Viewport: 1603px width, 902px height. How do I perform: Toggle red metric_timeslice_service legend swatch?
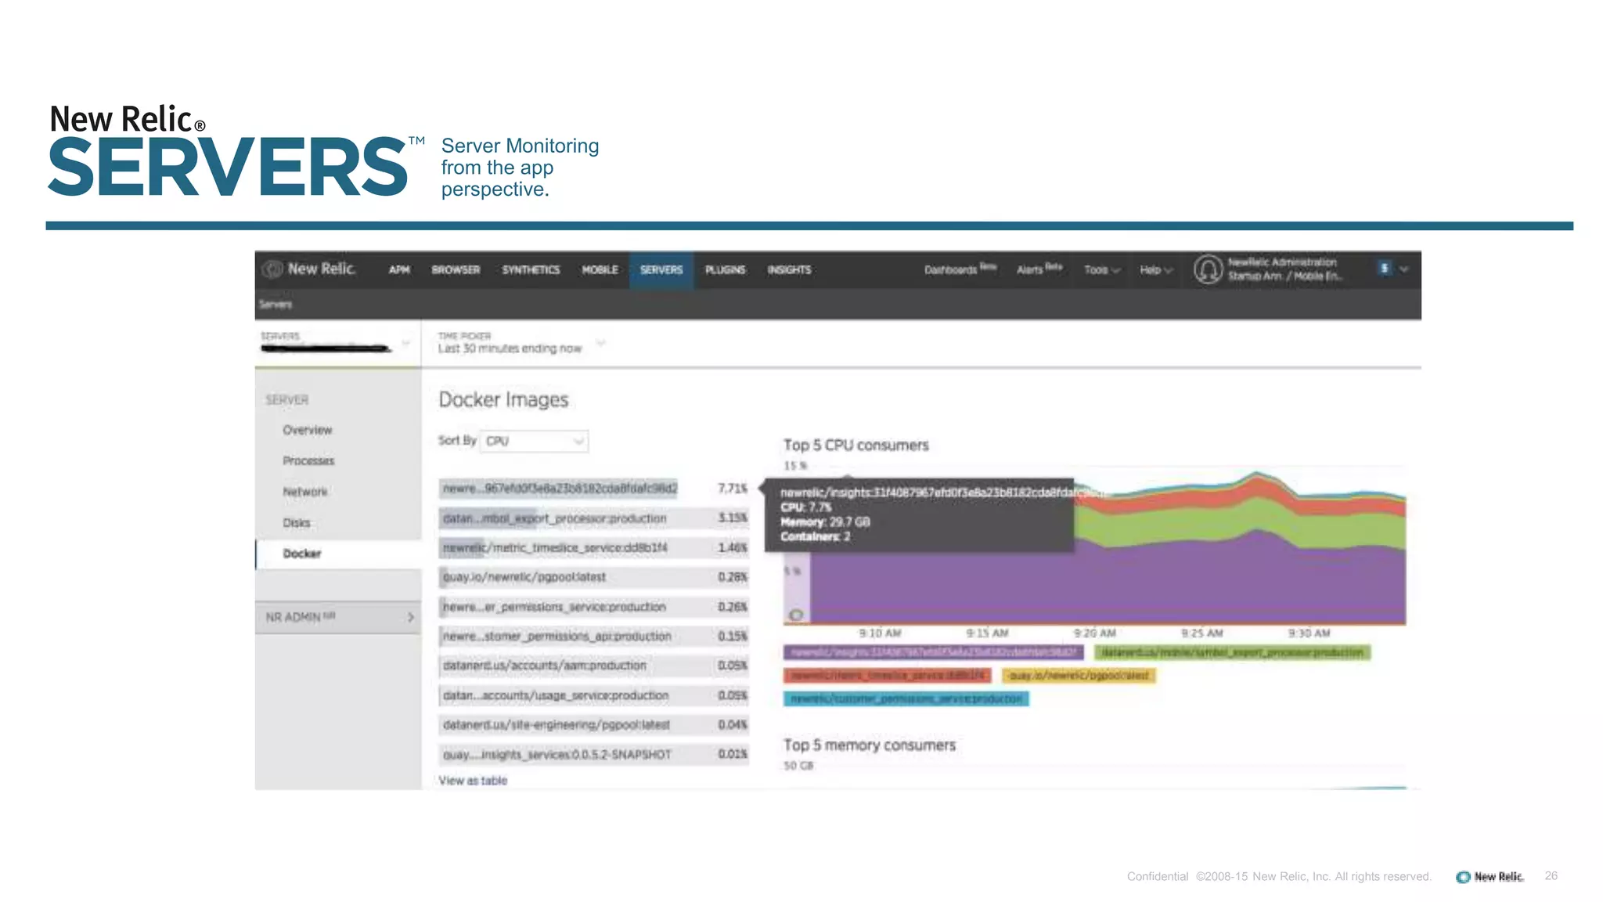click(x=887, y=675)
